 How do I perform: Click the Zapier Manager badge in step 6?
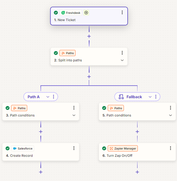point(123,149)
